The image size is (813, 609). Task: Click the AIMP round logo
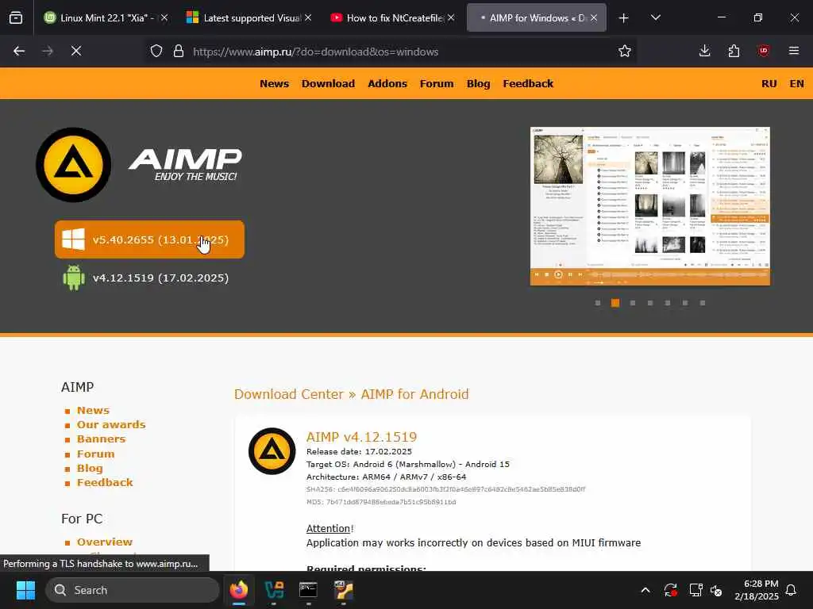74,165
